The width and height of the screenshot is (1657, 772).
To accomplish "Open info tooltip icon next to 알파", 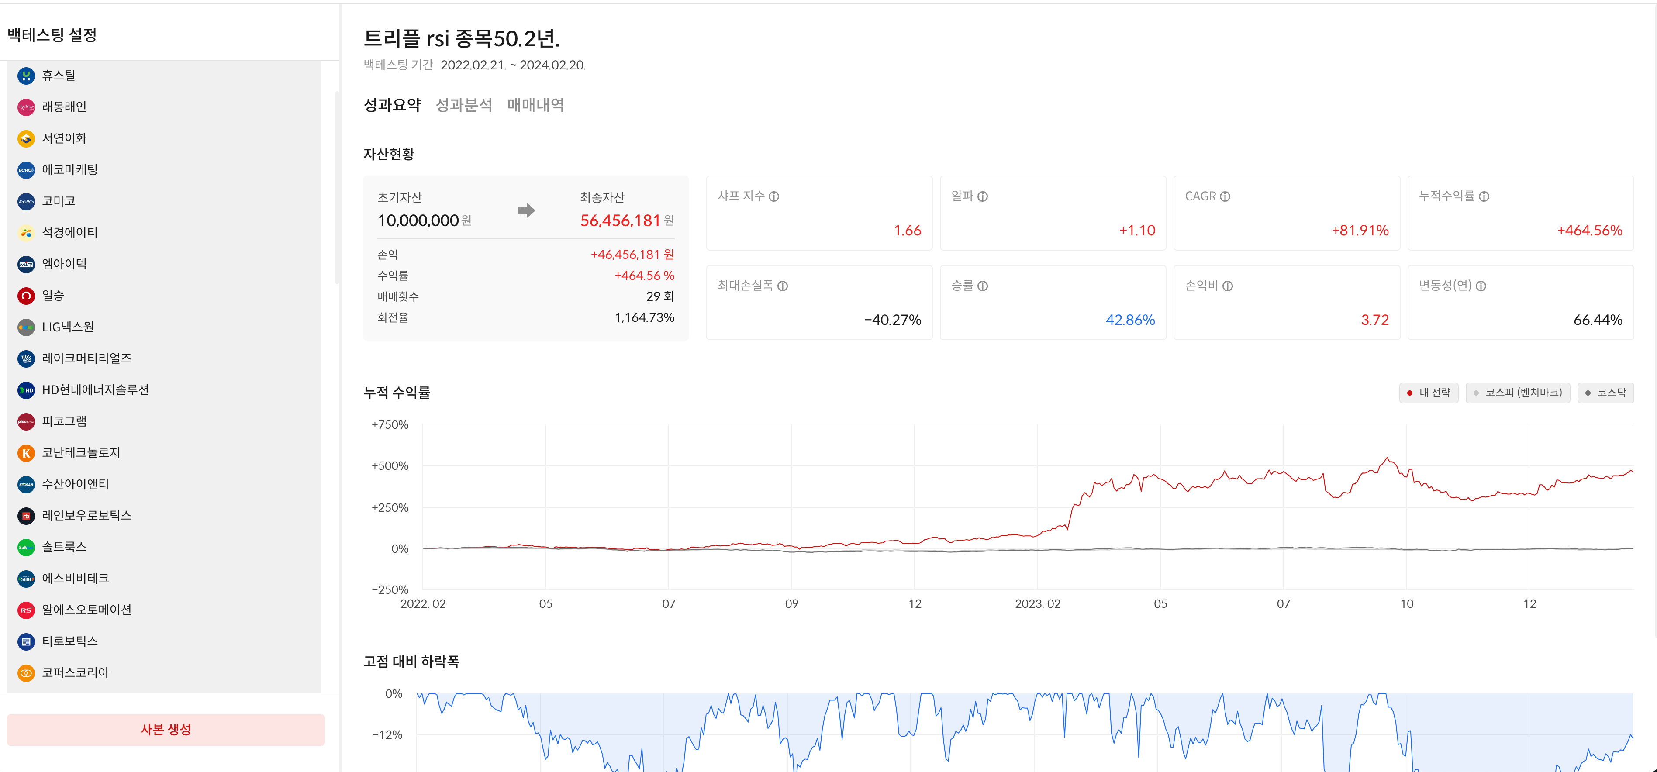I will (983, 197).
